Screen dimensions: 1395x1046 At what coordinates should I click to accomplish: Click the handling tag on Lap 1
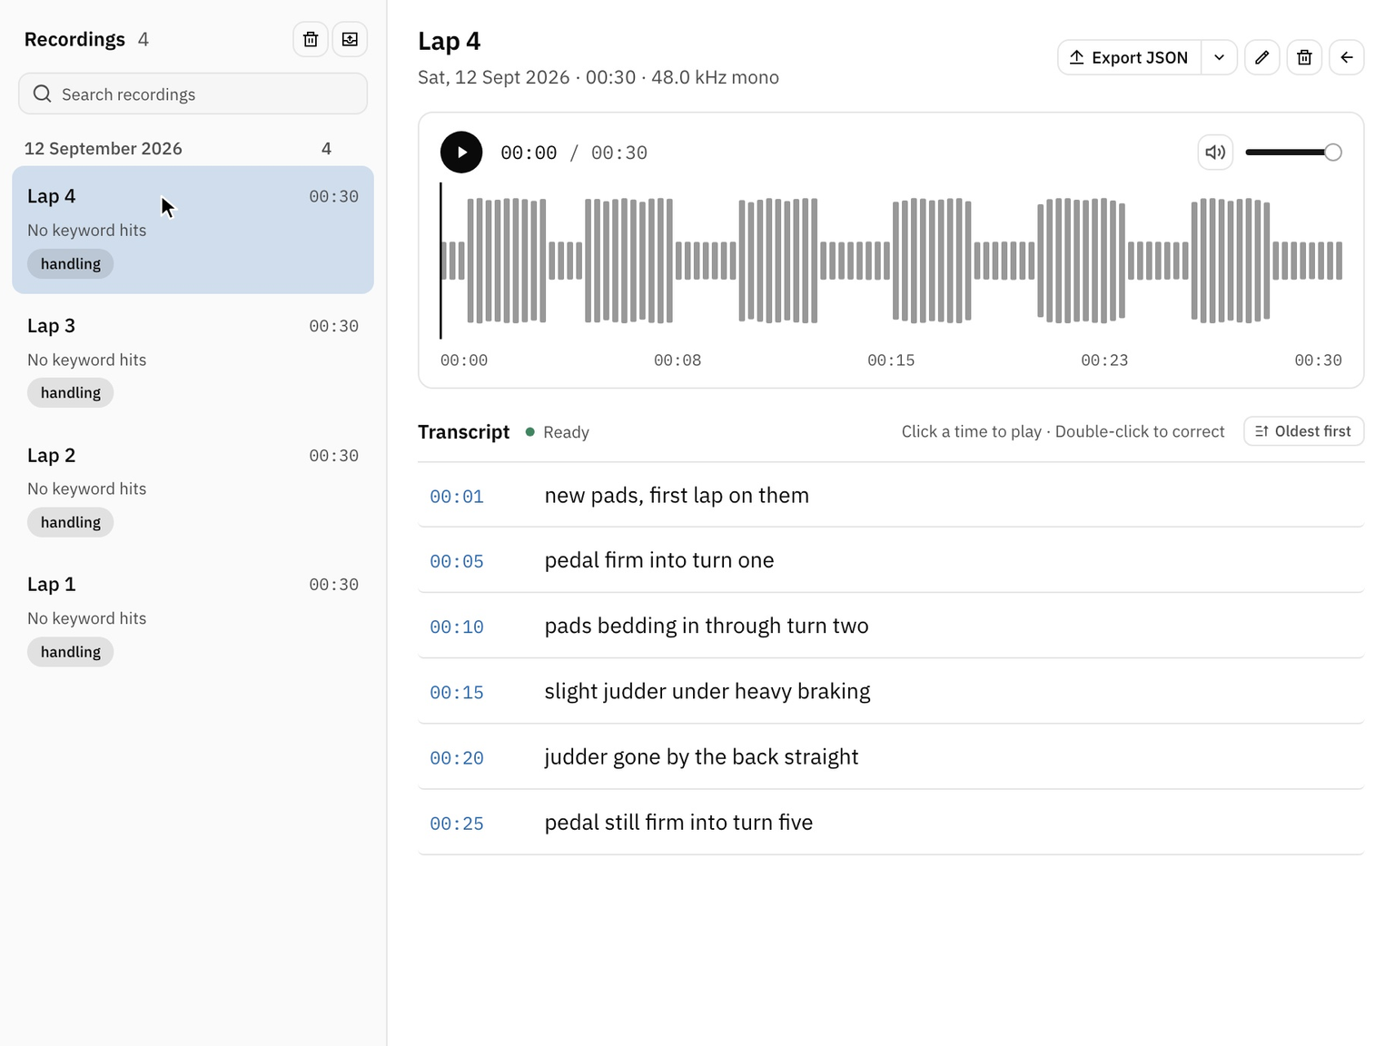[x=71, y=652]
